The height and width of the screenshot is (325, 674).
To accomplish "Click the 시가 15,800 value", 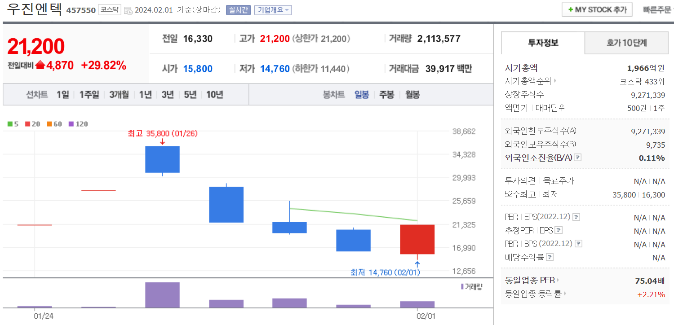I will pos(198,69).
